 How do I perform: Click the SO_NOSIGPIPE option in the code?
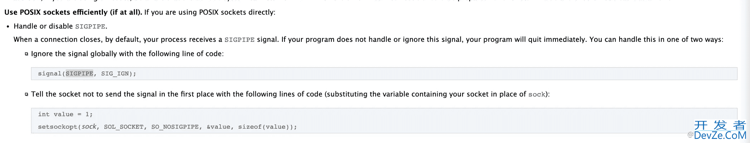pos(175,127)
